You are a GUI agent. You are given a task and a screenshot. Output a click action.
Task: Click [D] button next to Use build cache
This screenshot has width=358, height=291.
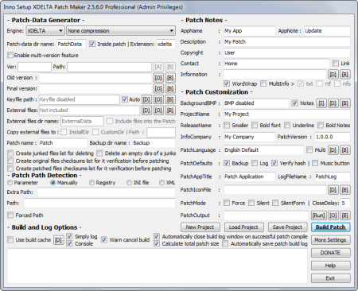pos(58,240)
